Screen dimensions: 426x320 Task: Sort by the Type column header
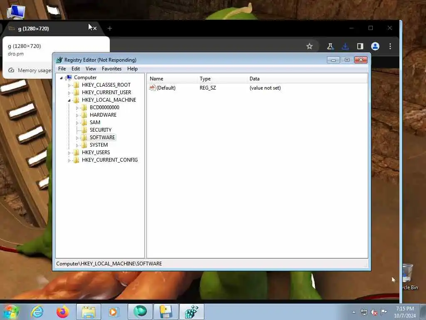click(x=222, y=79)
